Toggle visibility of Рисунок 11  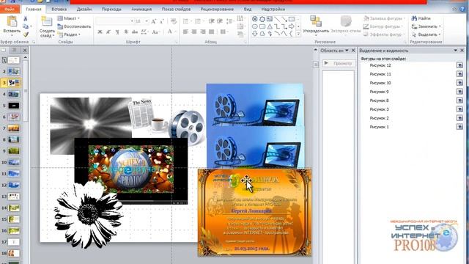click(459, 74)
